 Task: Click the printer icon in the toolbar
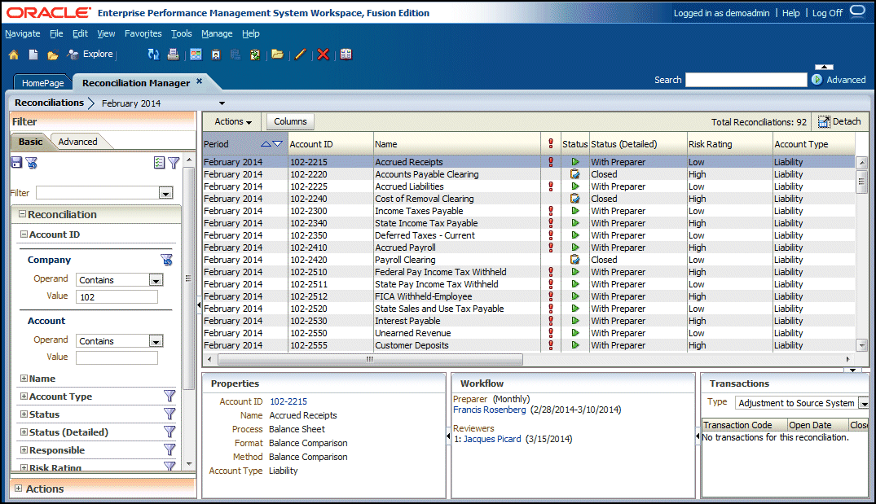pyautogui.click(x=173, y=55)
